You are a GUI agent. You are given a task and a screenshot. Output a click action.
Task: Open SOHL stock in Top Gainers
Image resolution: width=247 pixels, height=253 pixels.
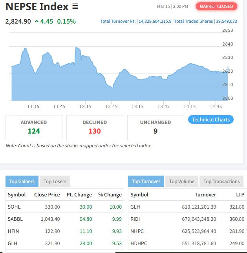14,207
